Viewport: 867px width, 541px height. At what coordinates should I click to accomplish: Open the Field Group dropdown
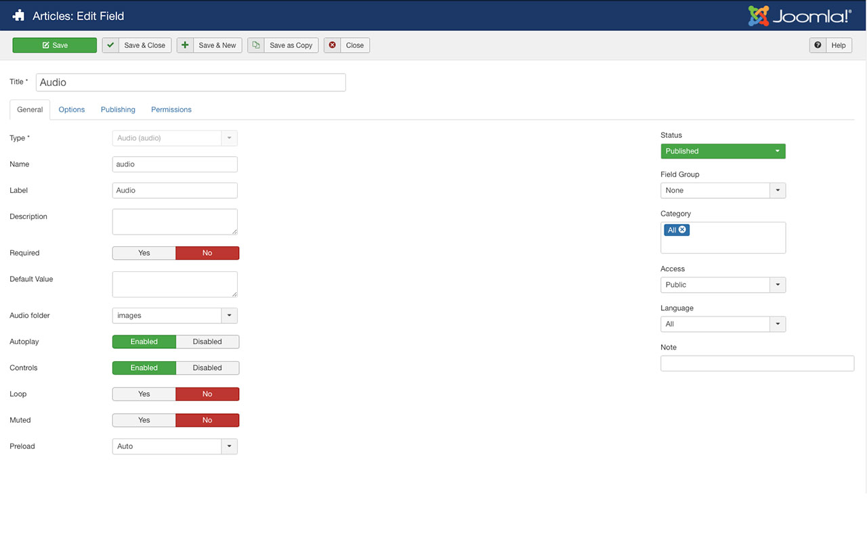pos(723,190)
